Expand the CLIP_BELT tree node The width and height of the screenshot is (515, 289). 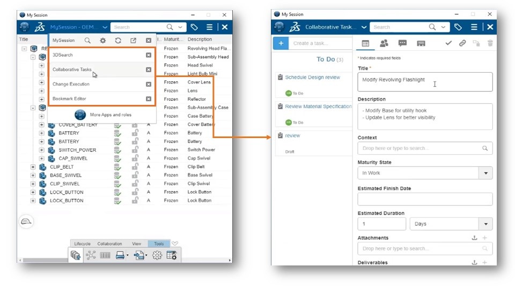[33, 167]
